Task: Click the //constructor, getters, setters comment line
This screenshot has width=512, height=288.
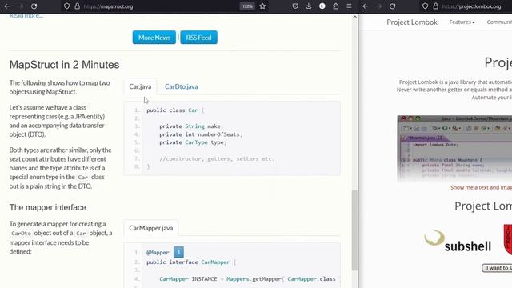Action: 217,158
